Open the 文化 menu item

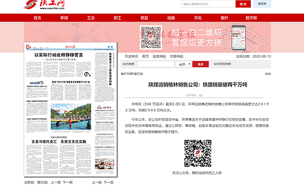pos(198,18)
